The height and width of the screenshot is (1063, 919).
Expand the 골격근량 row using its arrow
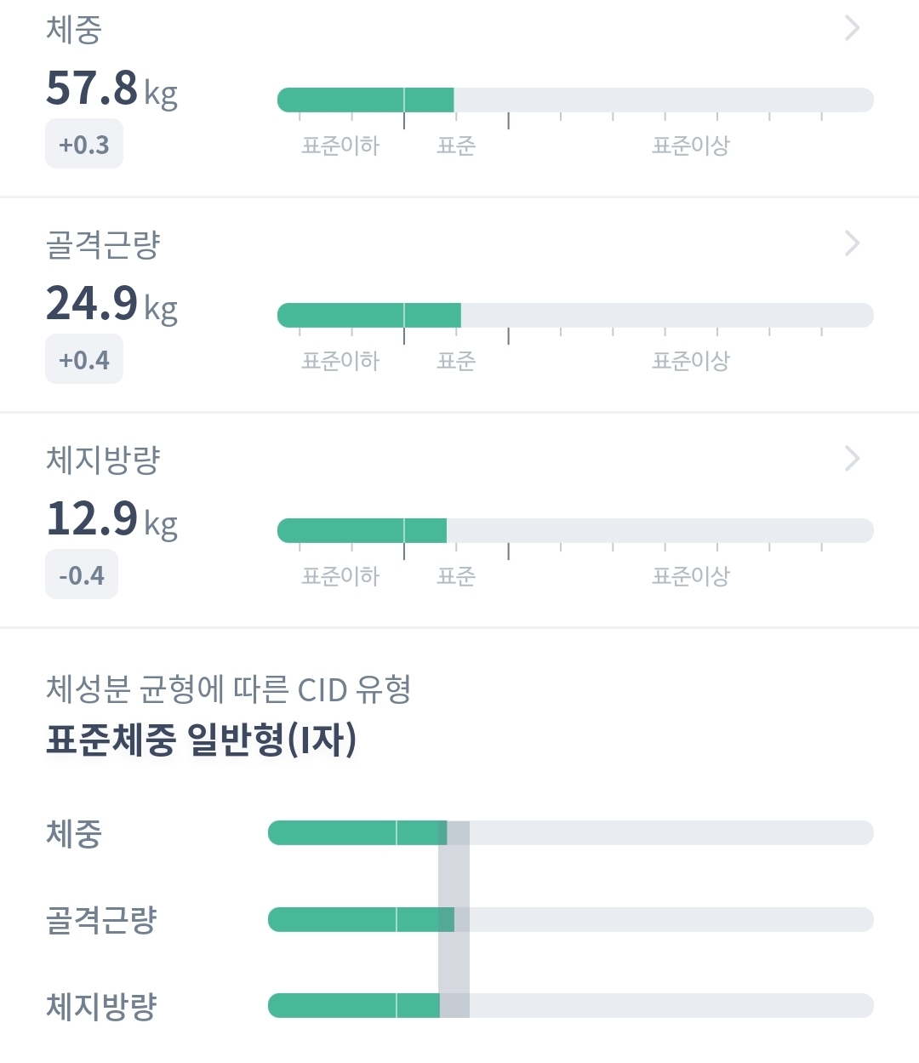pyautogui.click(x=852, y=244)
